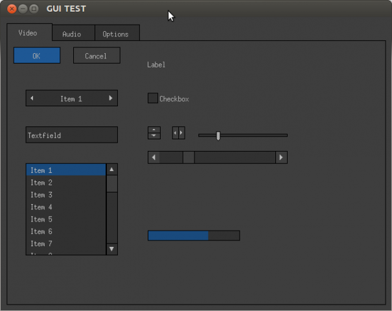
Task: Click the horizontal scrollbar left arrow
Action: point(154,157)
